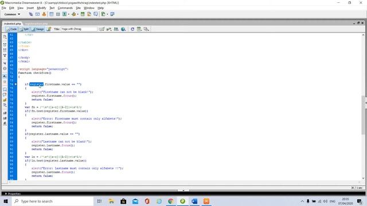The height and width of the screenshot is (206, 367).
Task: Click the Live Data view icon
Action: (x=49, y=29)
